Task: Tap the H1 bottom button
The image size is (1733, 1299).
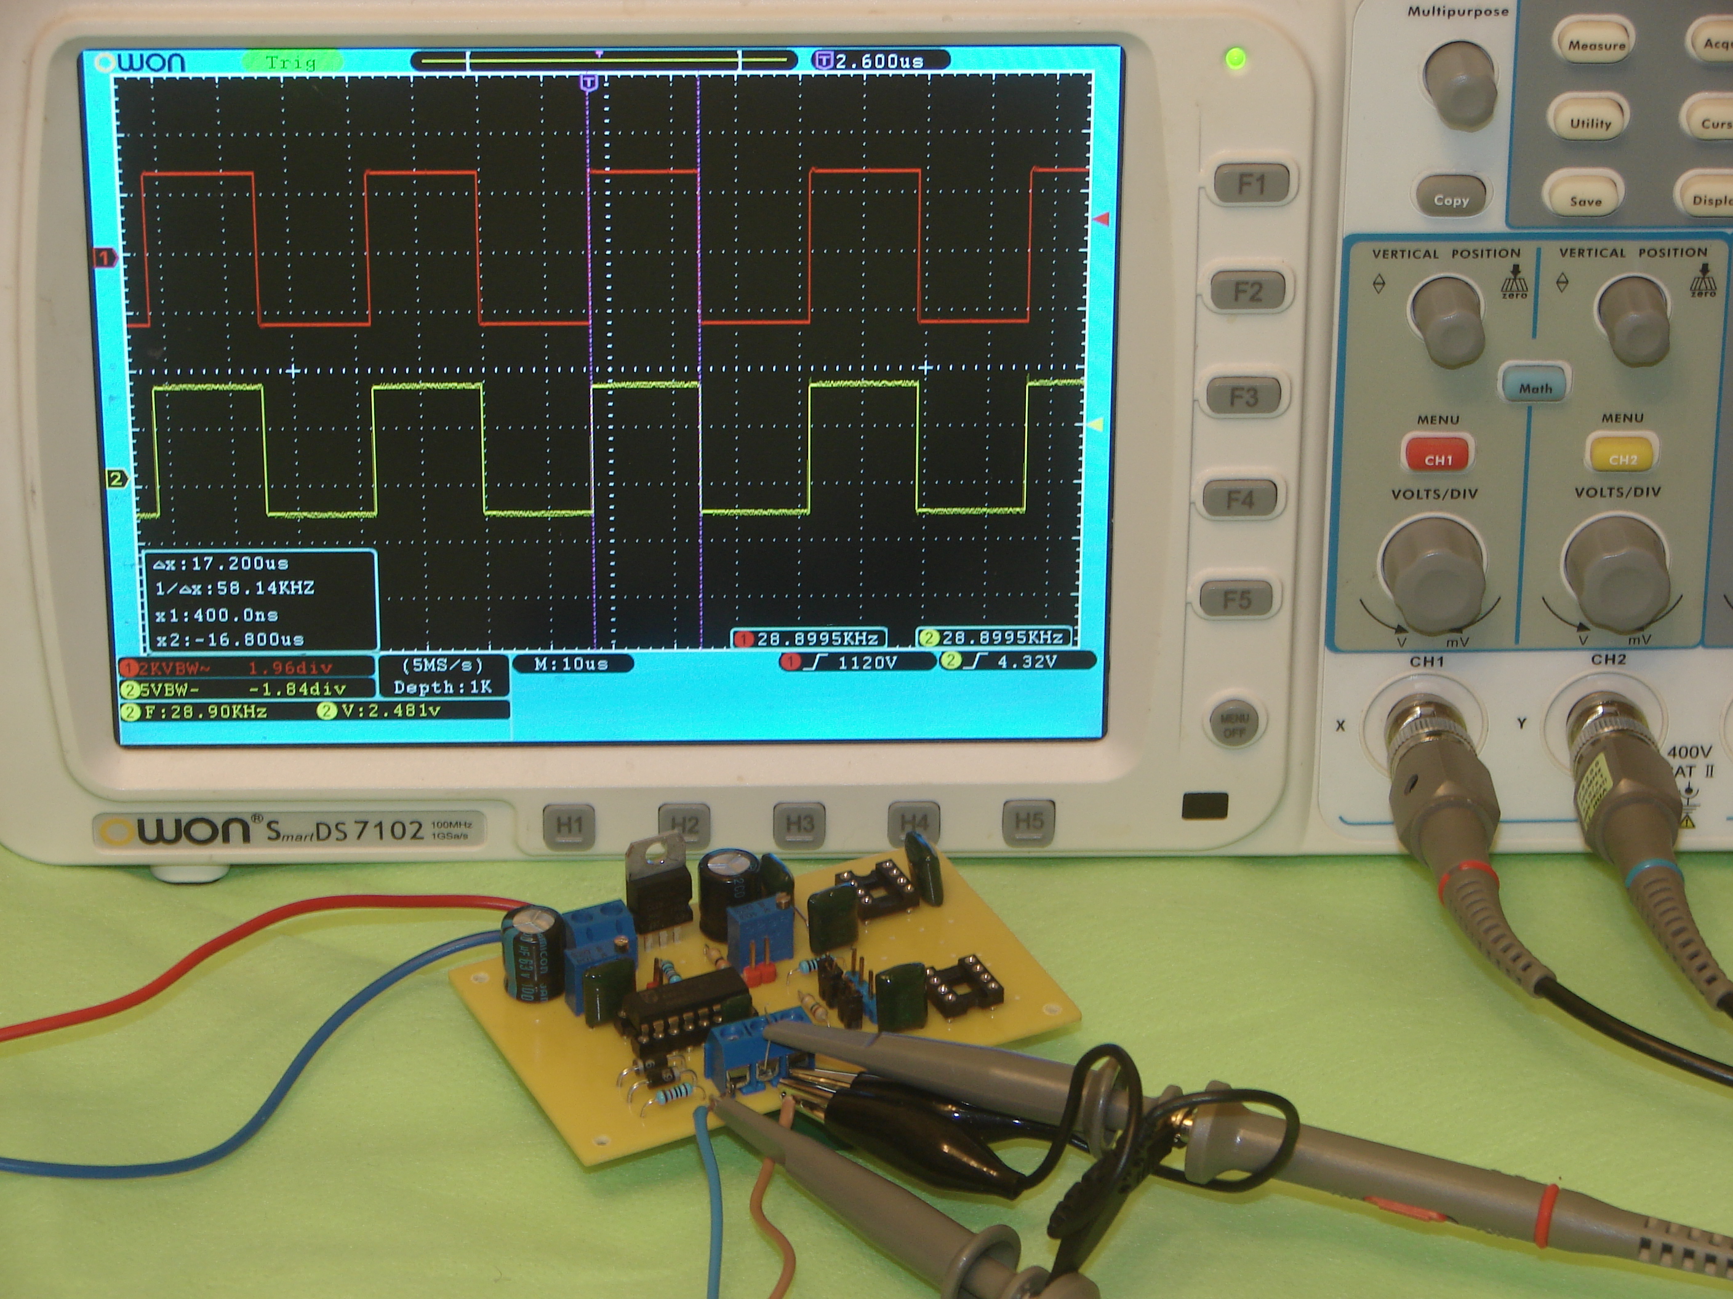Action: coord(570,825)
